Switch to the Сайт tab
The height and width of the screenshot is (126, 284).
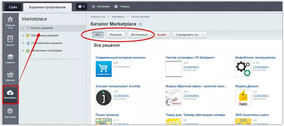13,7
